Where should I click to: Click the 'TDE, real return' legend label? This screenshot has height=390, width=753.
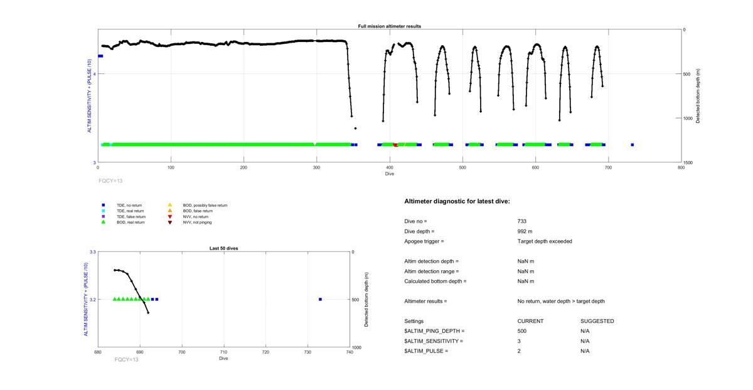click(131, 211)
